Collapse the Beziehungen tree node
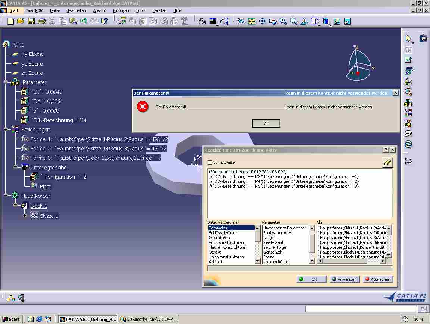 6,130
